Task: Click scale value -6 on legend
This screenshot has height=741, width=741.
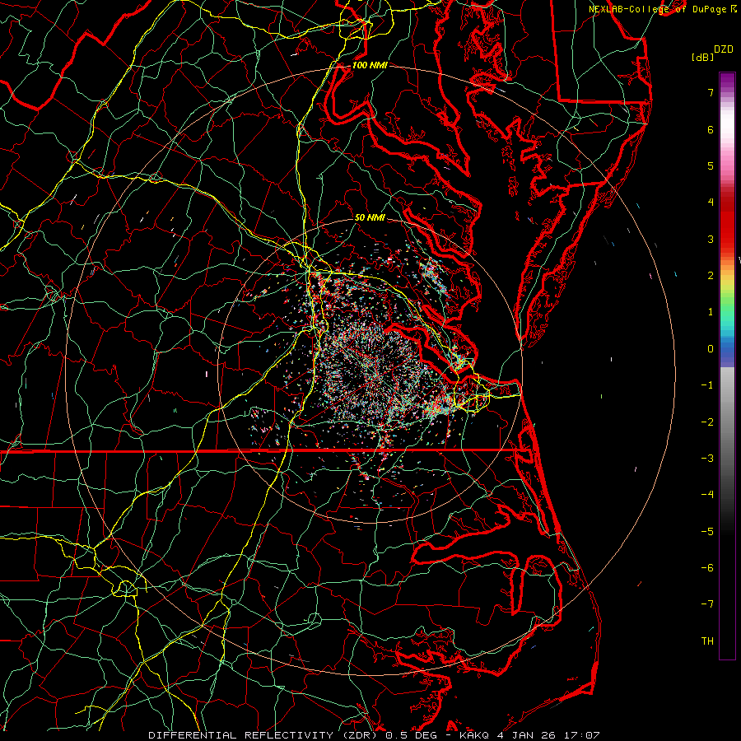Action: tap(707, 568)
